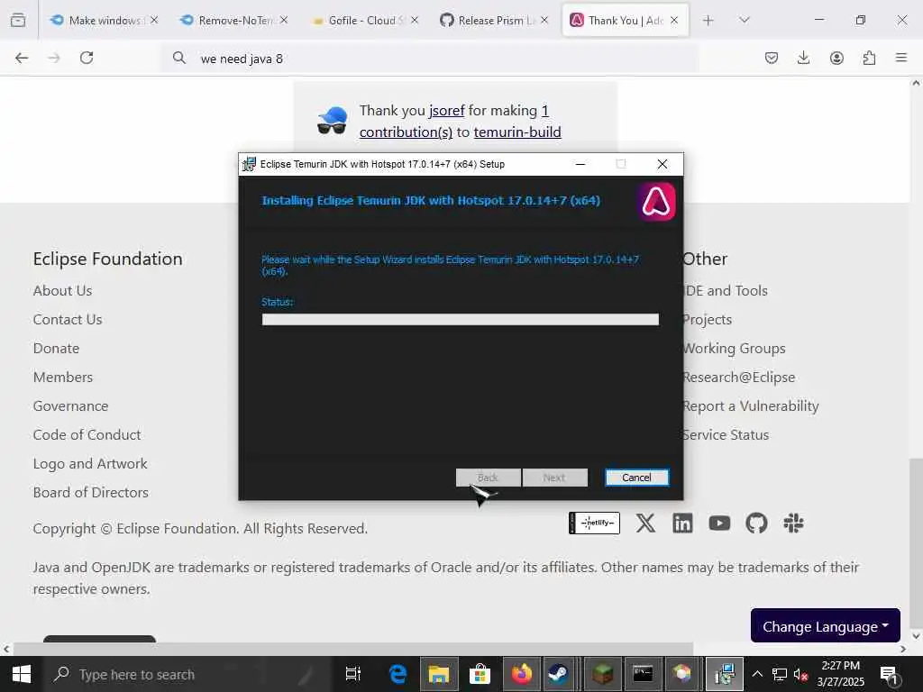Screen dimensions: 923x692
Task: Open the Board of Directors link
Action: pos(91,493)
